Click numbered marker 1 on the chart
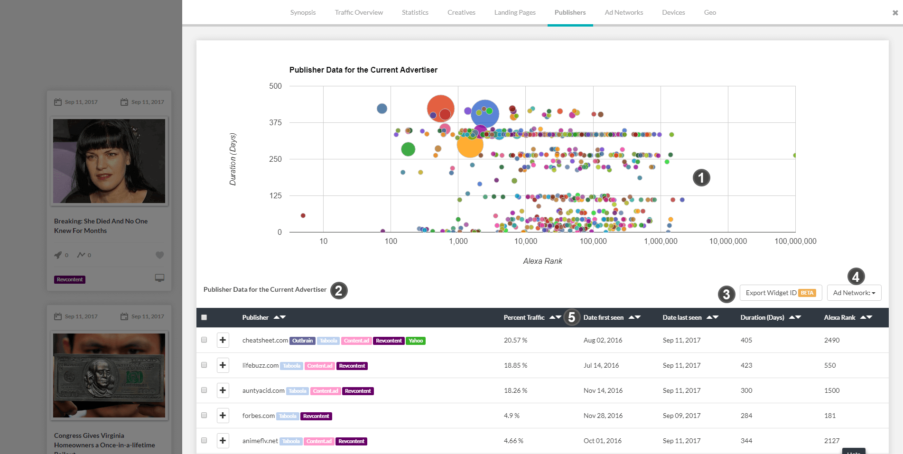Image resolution: width=903 pixels, height=454 pixels. coord(701,178)
